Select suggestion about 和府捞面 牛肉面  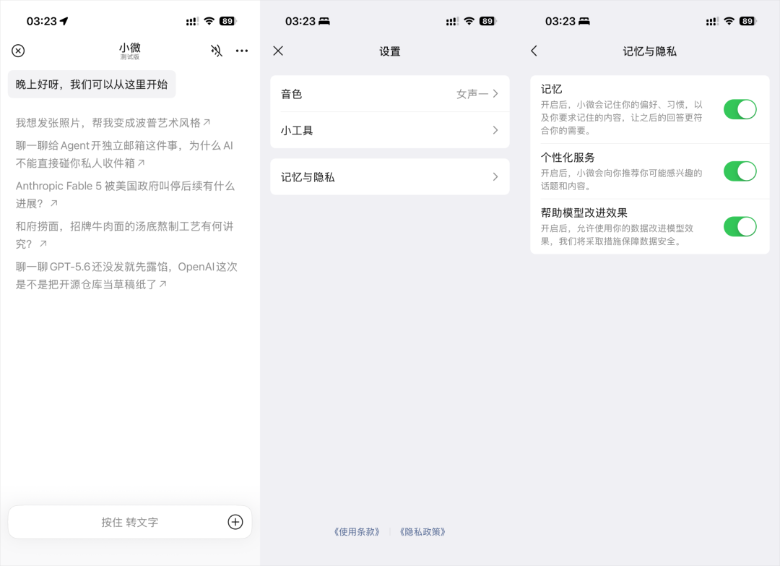pyautogui.click(x=124, y=235)
